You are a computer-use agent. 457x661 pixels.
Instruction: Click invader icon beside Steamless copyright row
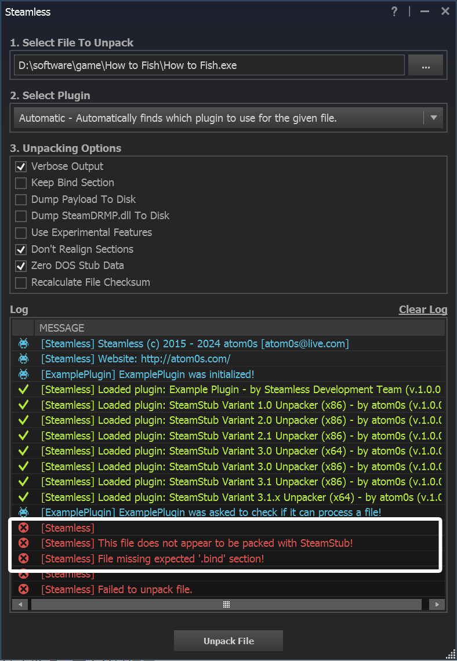(x=24, y=344)
